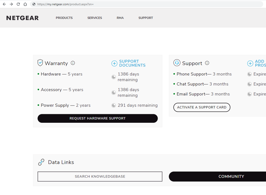Open the PRODUCTS menu
The height and width of the screenshot is (195, 266).
(x=64, y=18)
